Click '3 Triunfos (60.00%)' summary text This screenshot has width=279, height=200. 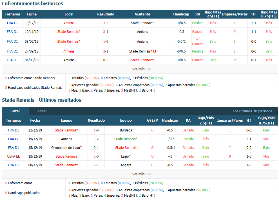tap(84, 78)
